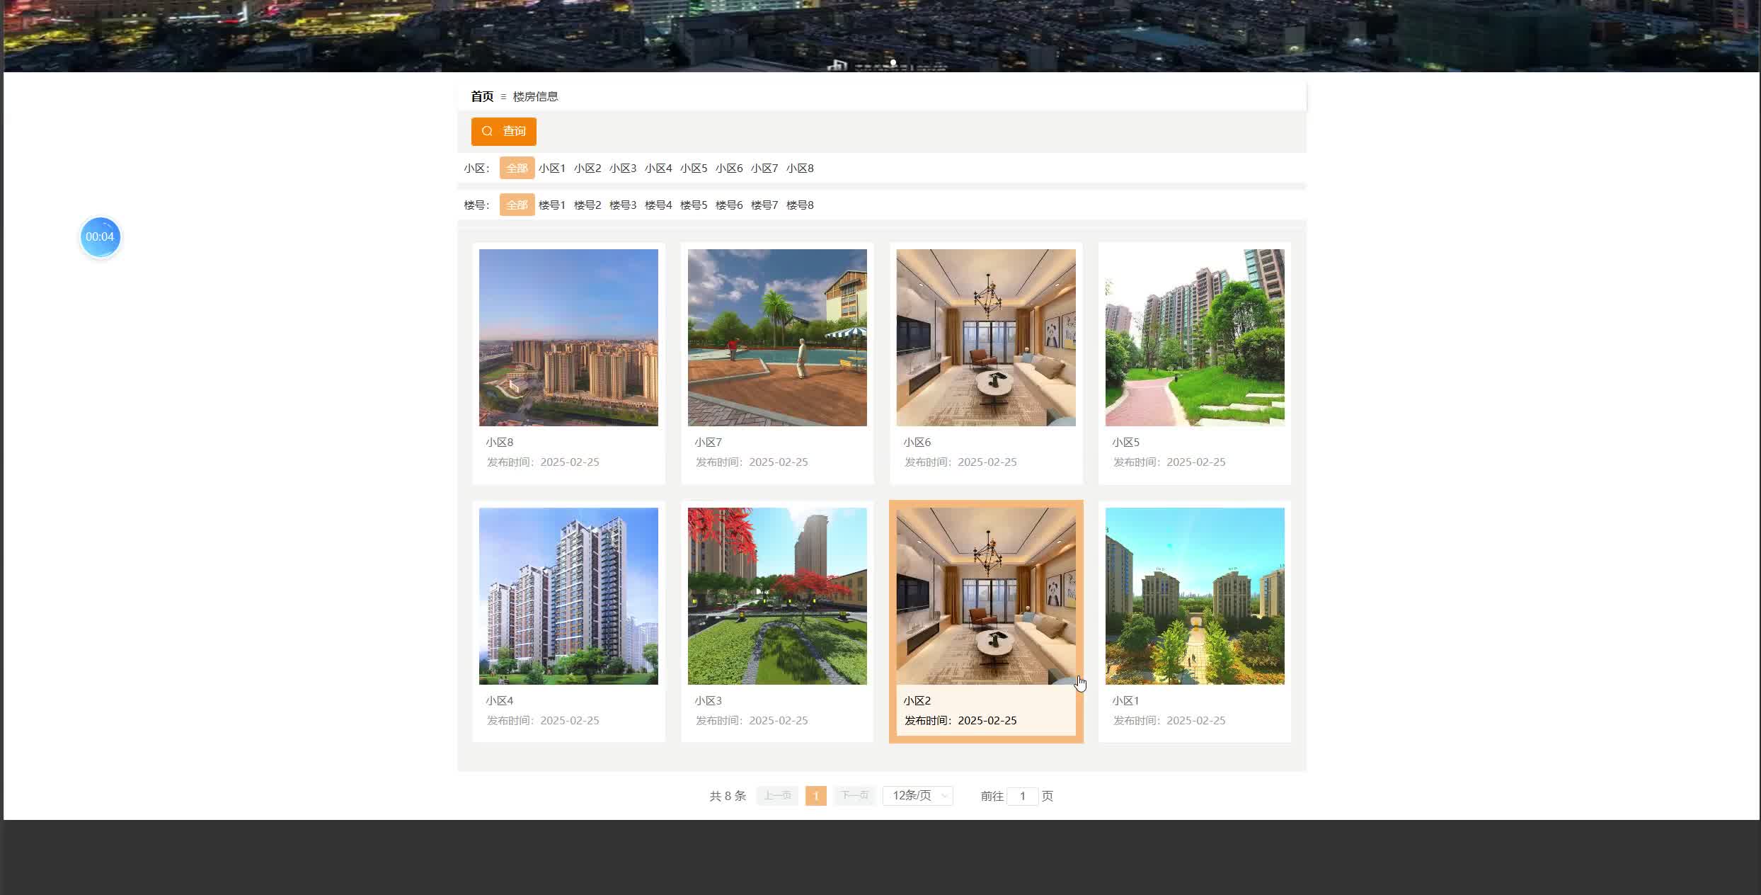Click 楼房信息 breadcrumb item

point(535,96)
